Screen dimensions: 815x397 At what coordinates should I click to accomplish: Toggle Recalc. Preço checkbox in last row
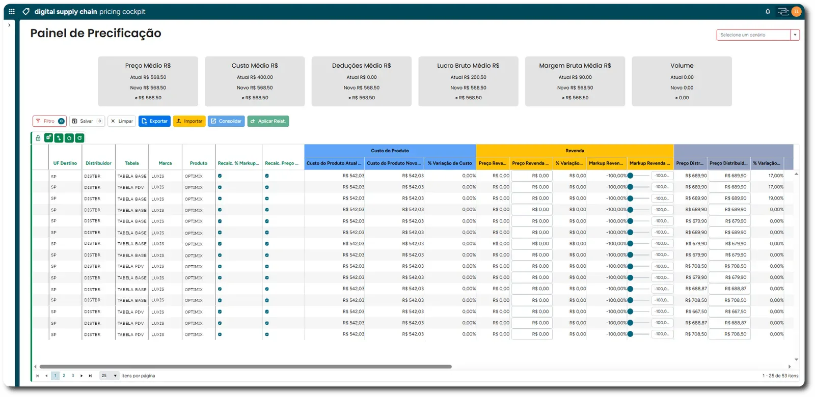[267, 334]
